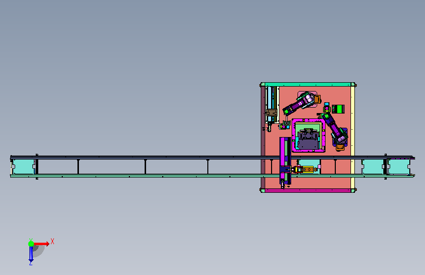The width and height of the screenshot is (425, 275).
Task: Select the magenta linear slide crossing the conveyor
Action: pos(285,161)
